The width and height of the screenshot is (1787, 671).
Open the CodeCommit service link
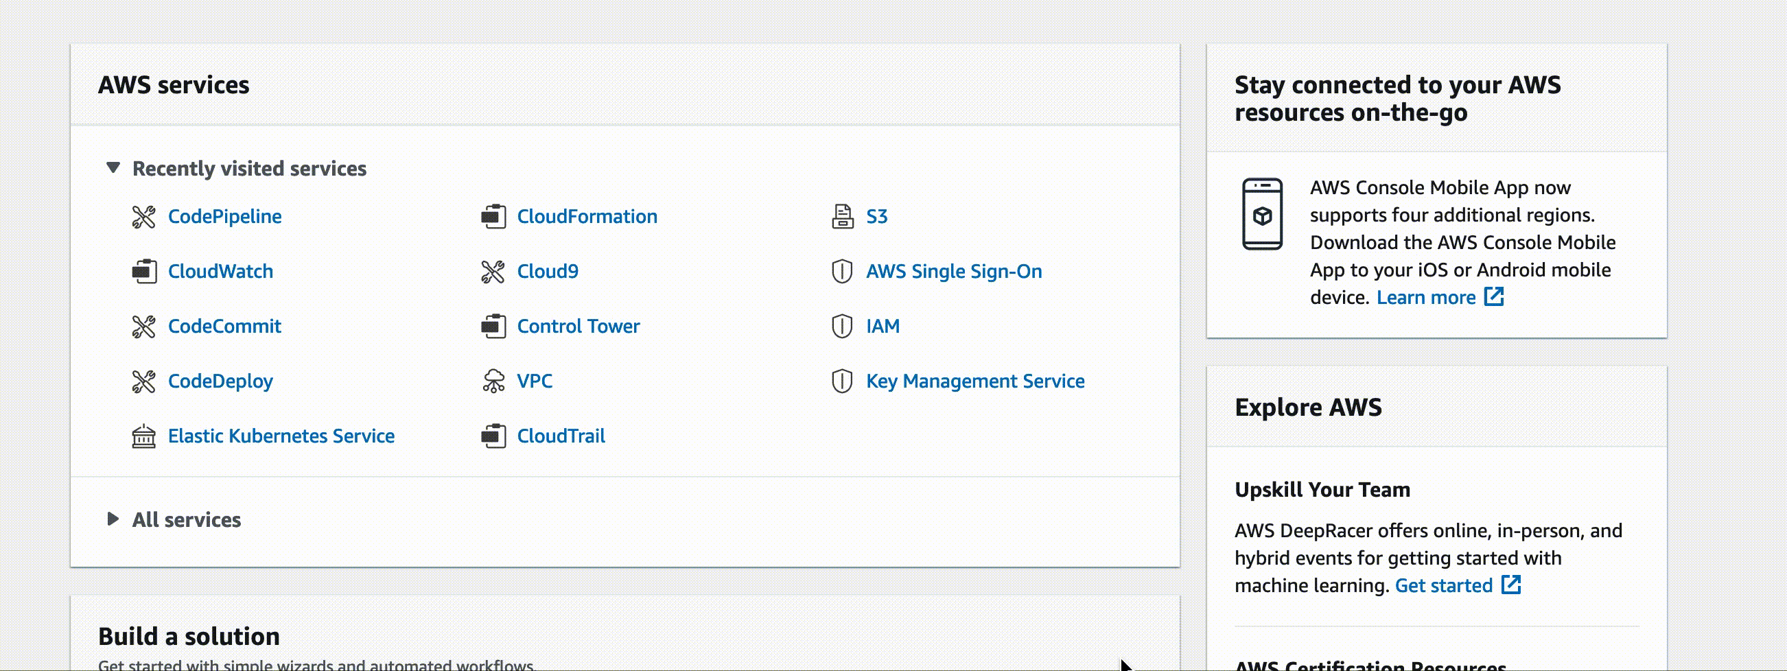pyautogui.click(x=224, y=326)
